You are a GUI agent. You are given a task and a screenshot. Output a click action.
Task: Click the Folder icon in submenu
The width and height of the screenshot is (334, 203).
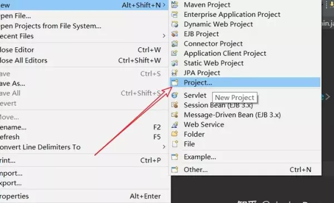tap(175, 134)
